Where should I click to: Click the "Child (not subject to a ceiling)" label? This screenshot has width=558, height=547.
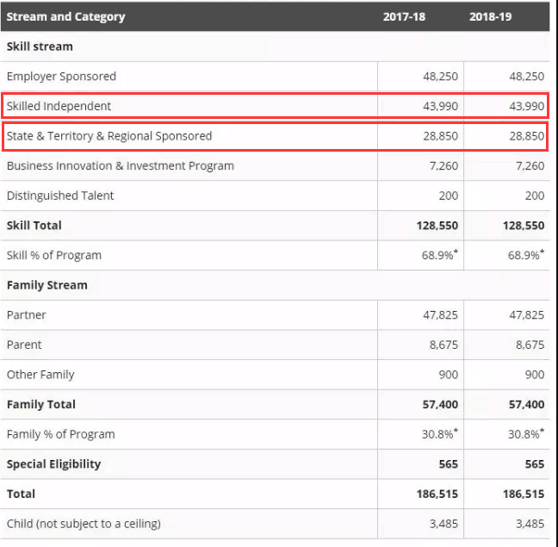[84, 524]
